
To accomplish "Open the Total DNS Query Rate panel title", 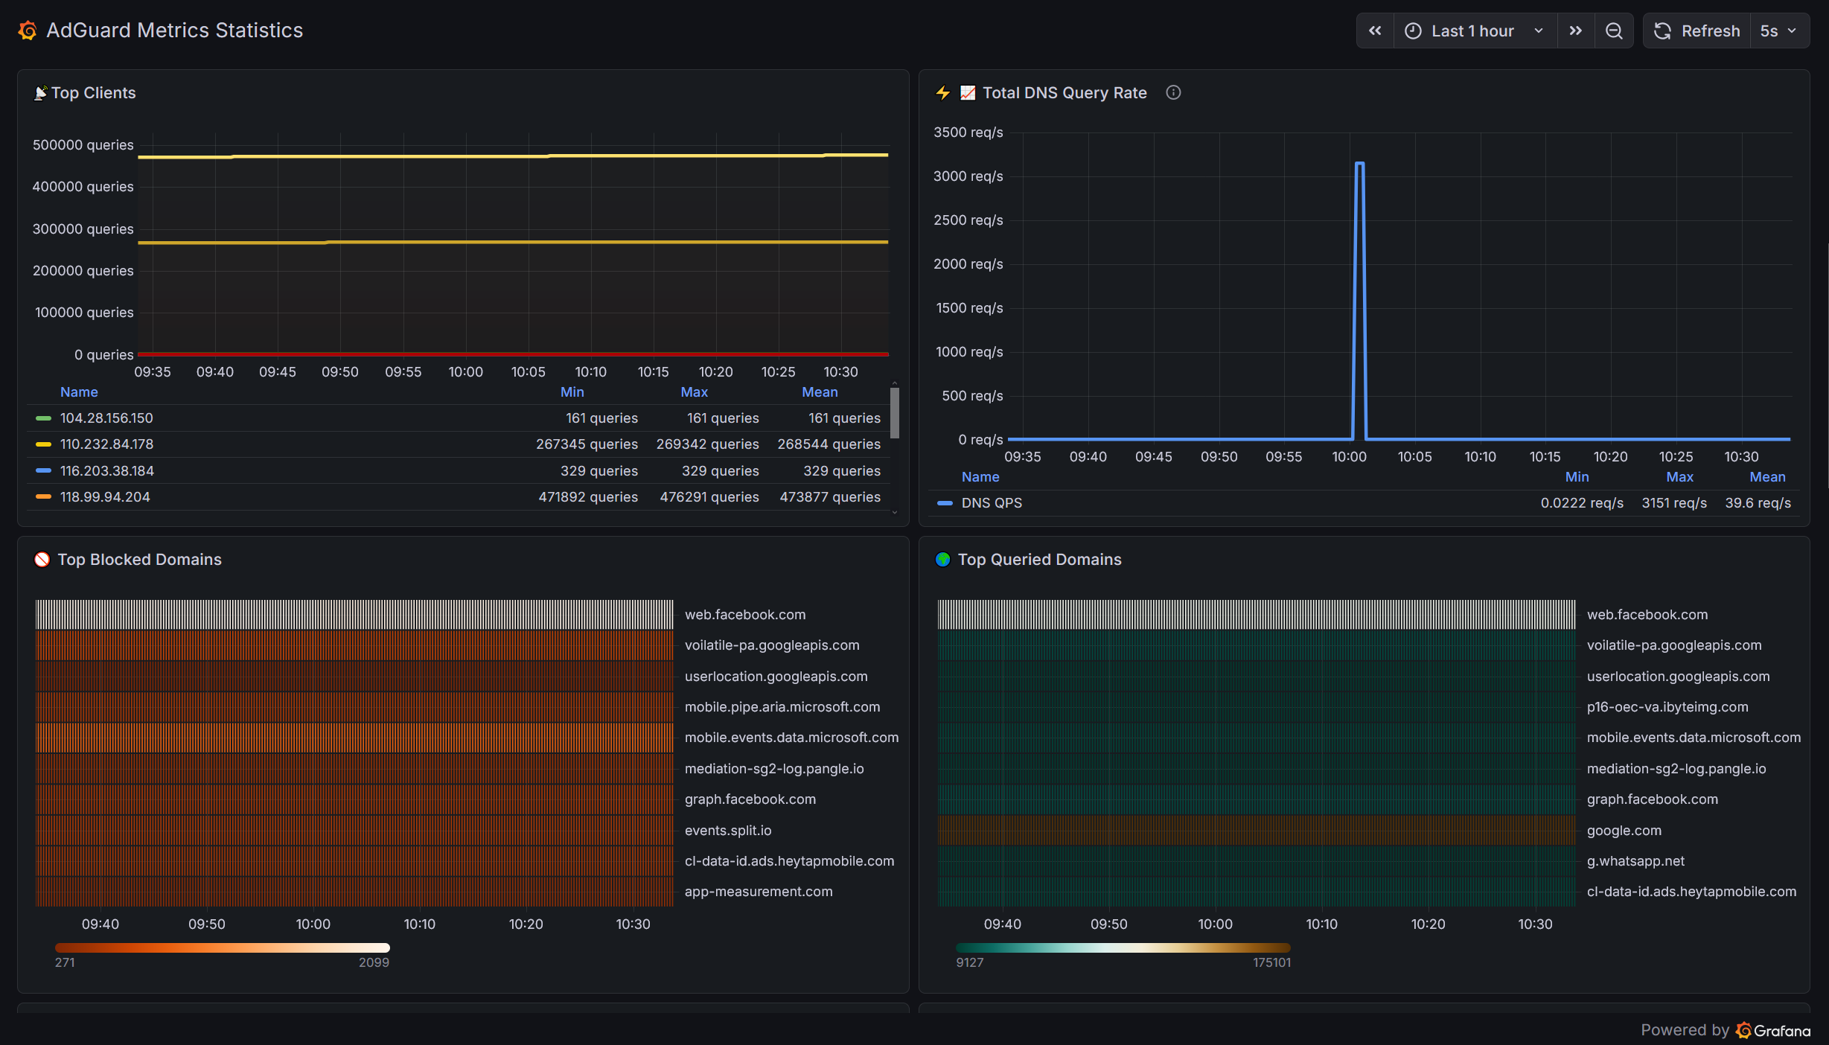I will 1064,92.
